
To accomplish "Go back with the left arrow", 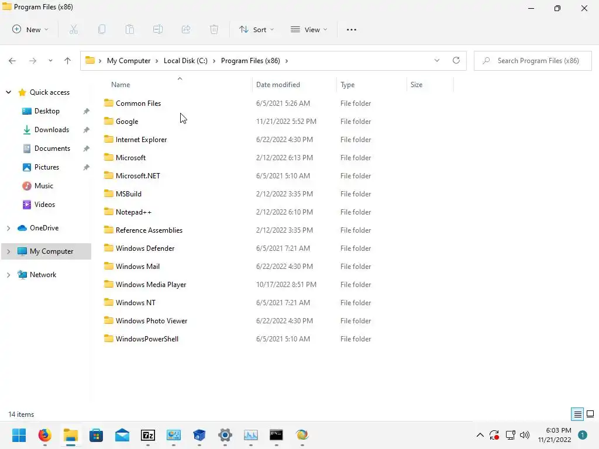I will point(12,61).
